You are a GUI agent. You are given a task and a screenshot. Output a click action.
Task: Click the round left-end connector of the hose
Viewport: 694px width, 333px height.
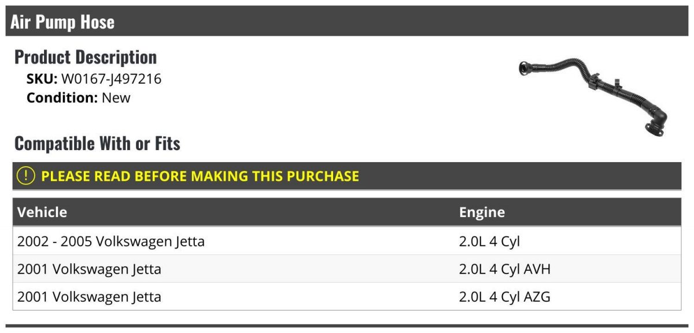525,69
